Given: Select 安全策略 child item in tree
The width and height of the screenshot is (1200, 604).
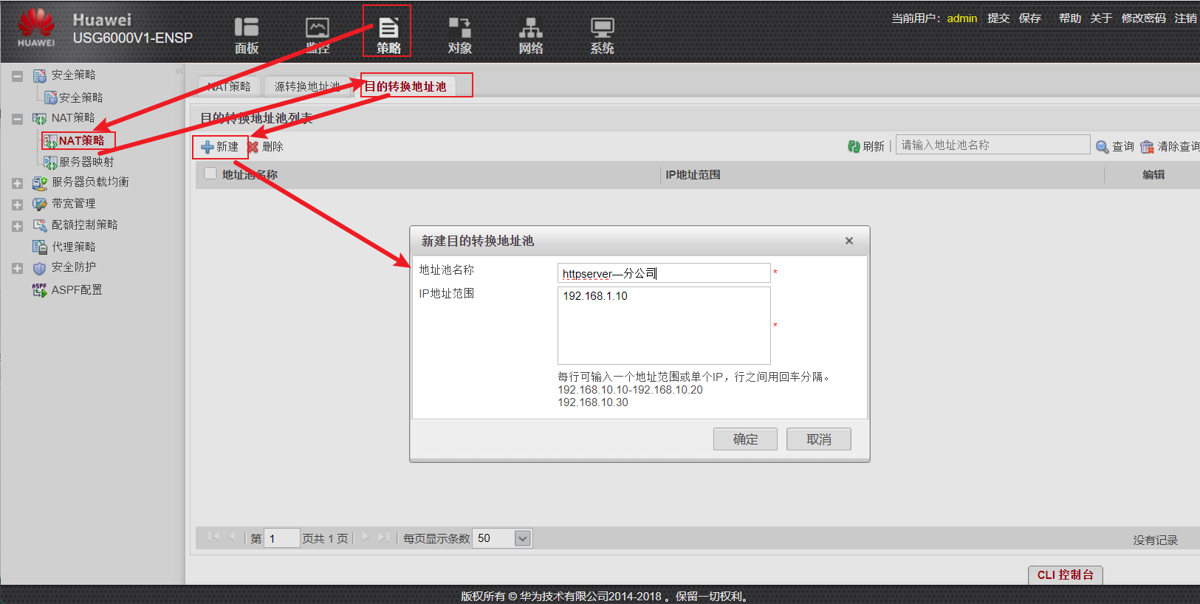Looking at the screenshot, I should pos(80,97).
